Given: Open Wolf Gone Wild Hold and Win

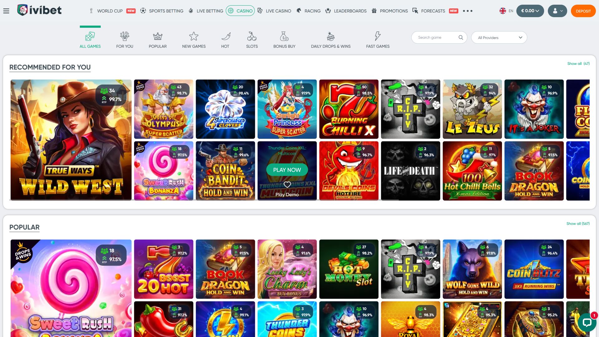Looking at the screenshot, I should [x=472, y=269].
